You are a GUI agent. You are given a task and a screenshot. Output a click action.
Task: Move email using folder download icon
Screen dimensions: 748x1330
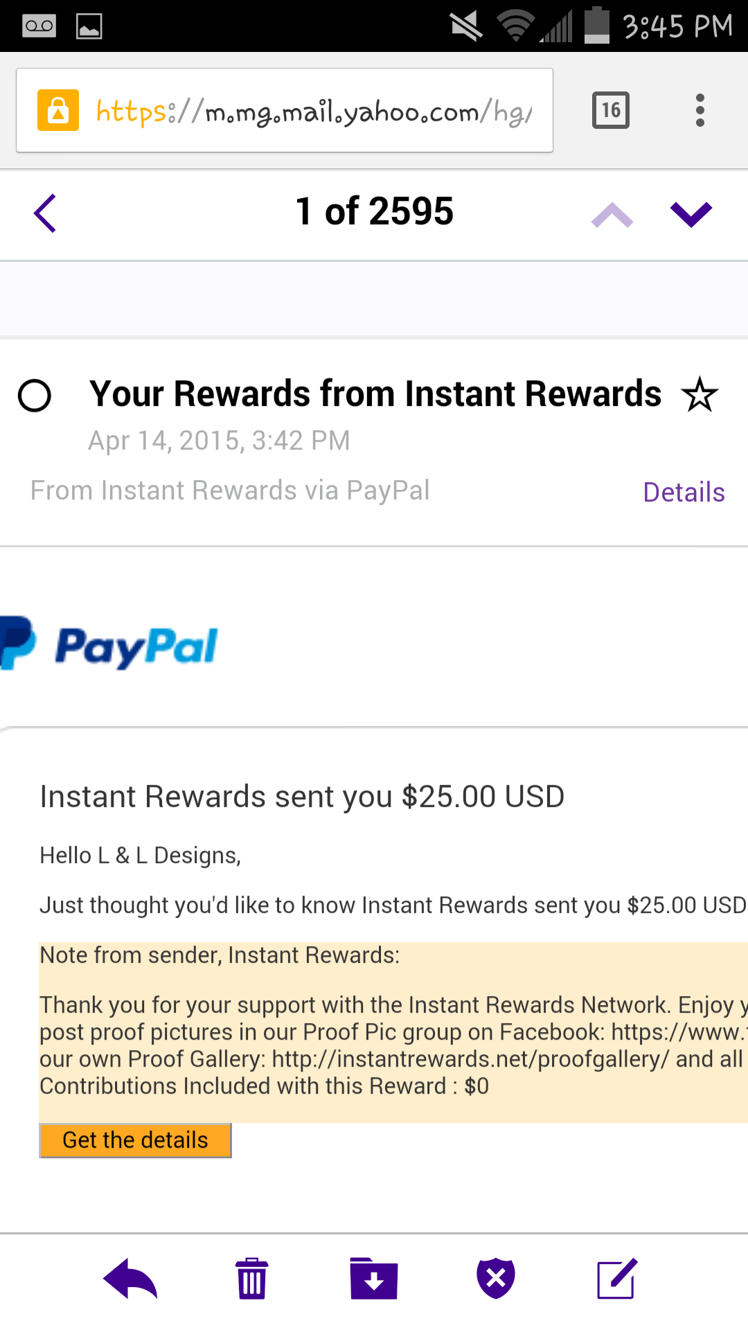(374, 1279)
